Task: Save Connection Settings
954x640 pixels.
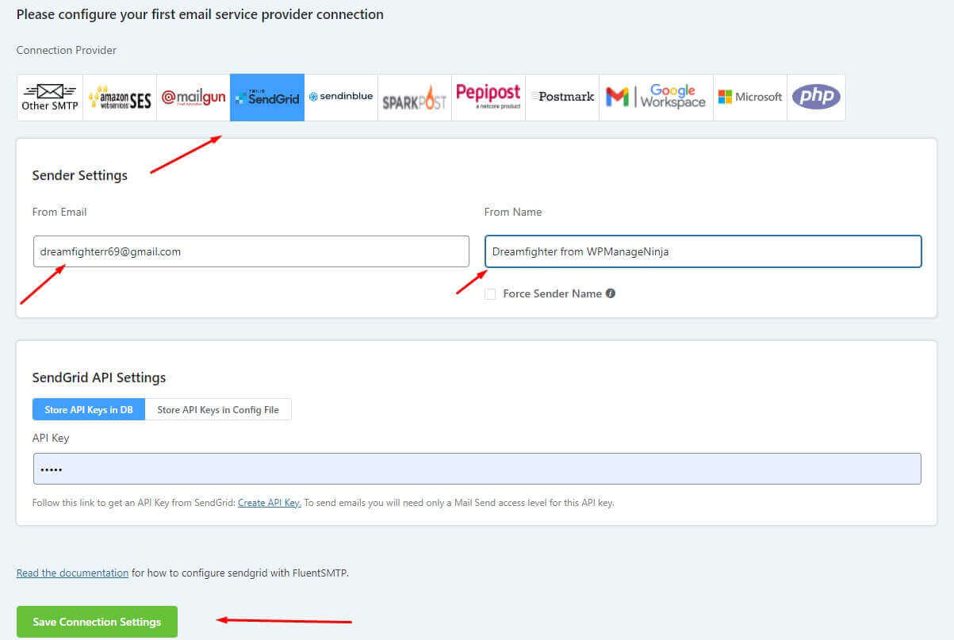Action: coord(97,622)
